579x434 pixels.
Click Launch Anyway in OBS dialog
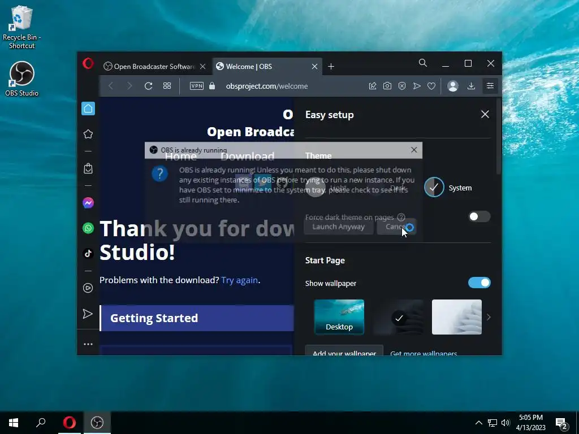(x=338, y=227)
